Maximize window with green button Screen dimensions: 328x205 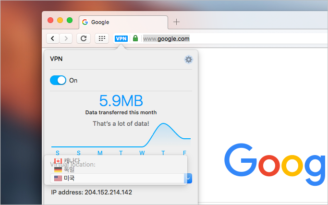(x=70, y=20)
